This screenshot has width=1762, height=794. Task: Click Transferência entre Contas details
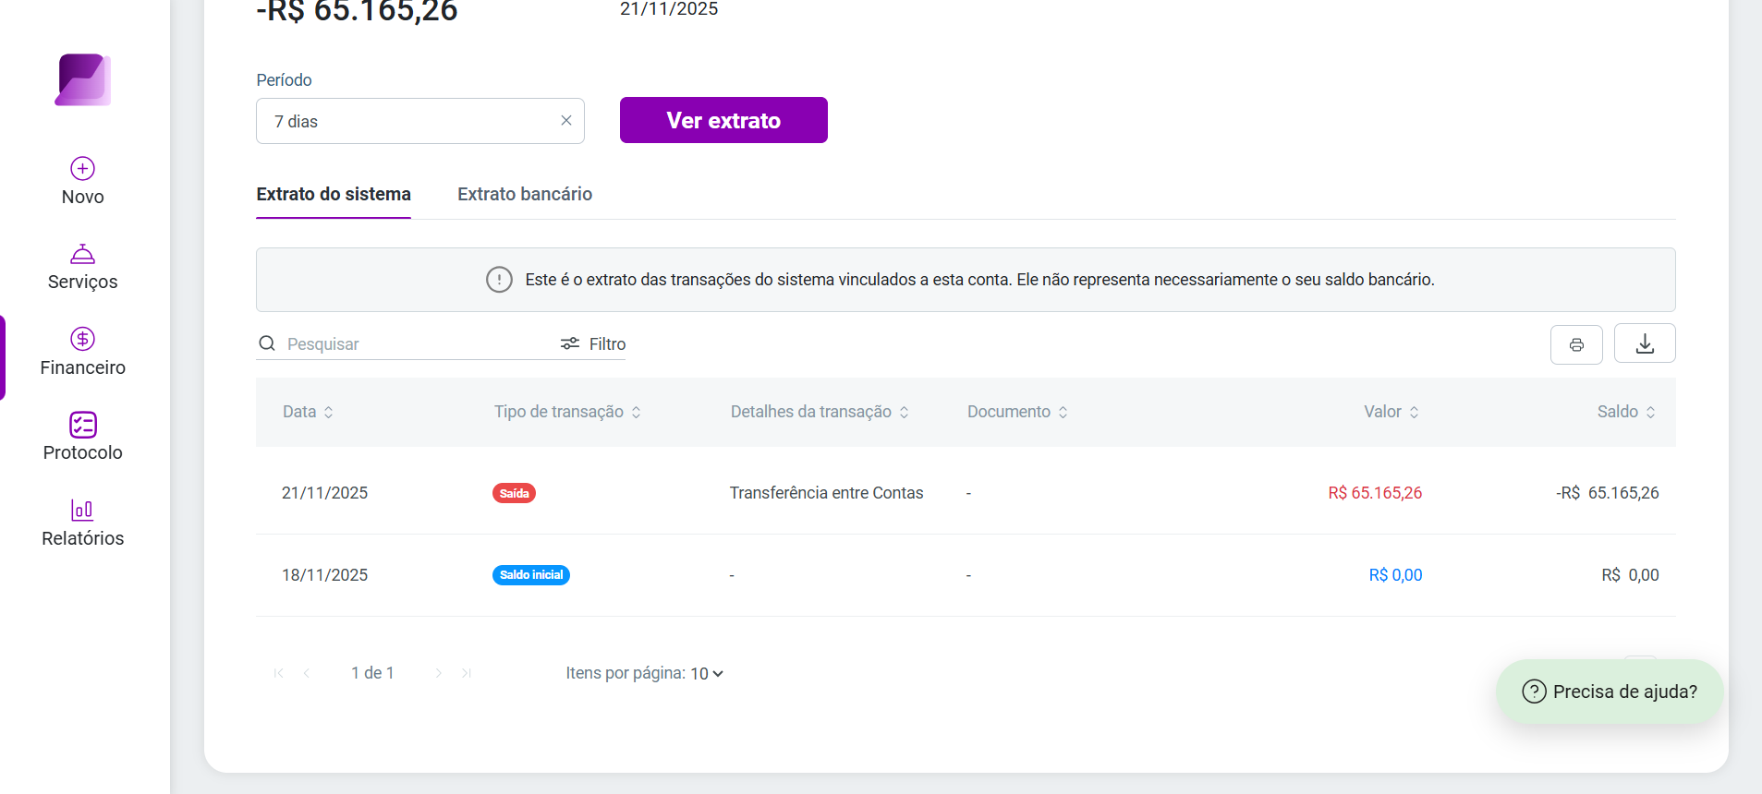coord(827,493)
